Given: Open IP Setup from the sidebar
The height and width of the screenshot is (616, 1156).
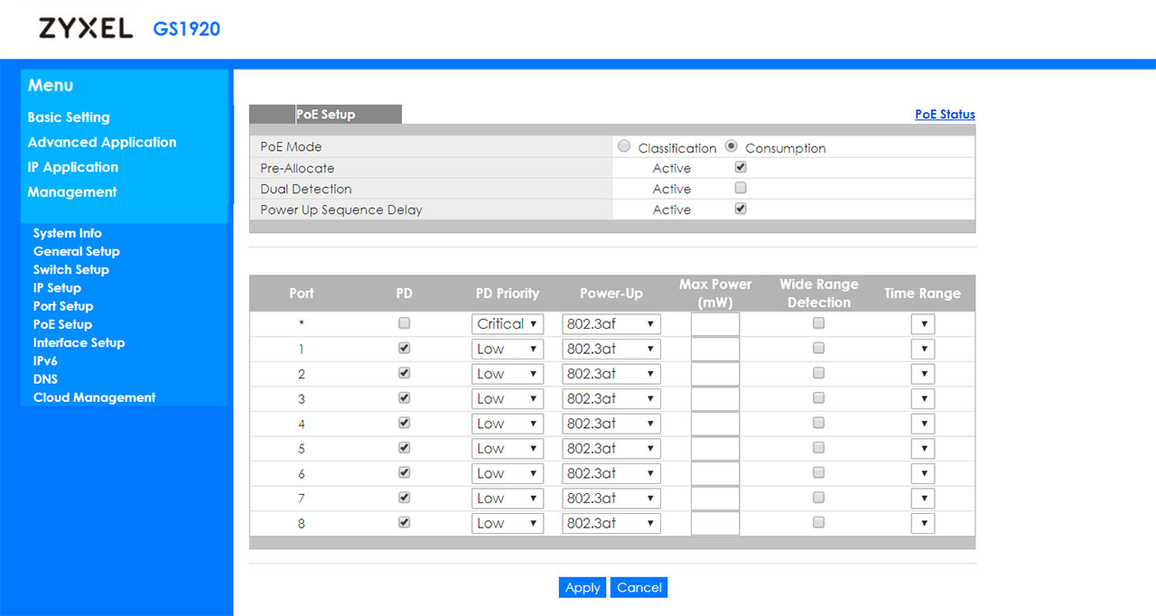Looking at the screenshot, I should [57, 288].
